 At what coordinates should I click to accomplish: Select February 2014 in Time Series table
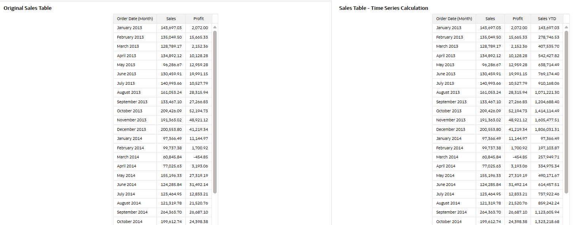450,148
